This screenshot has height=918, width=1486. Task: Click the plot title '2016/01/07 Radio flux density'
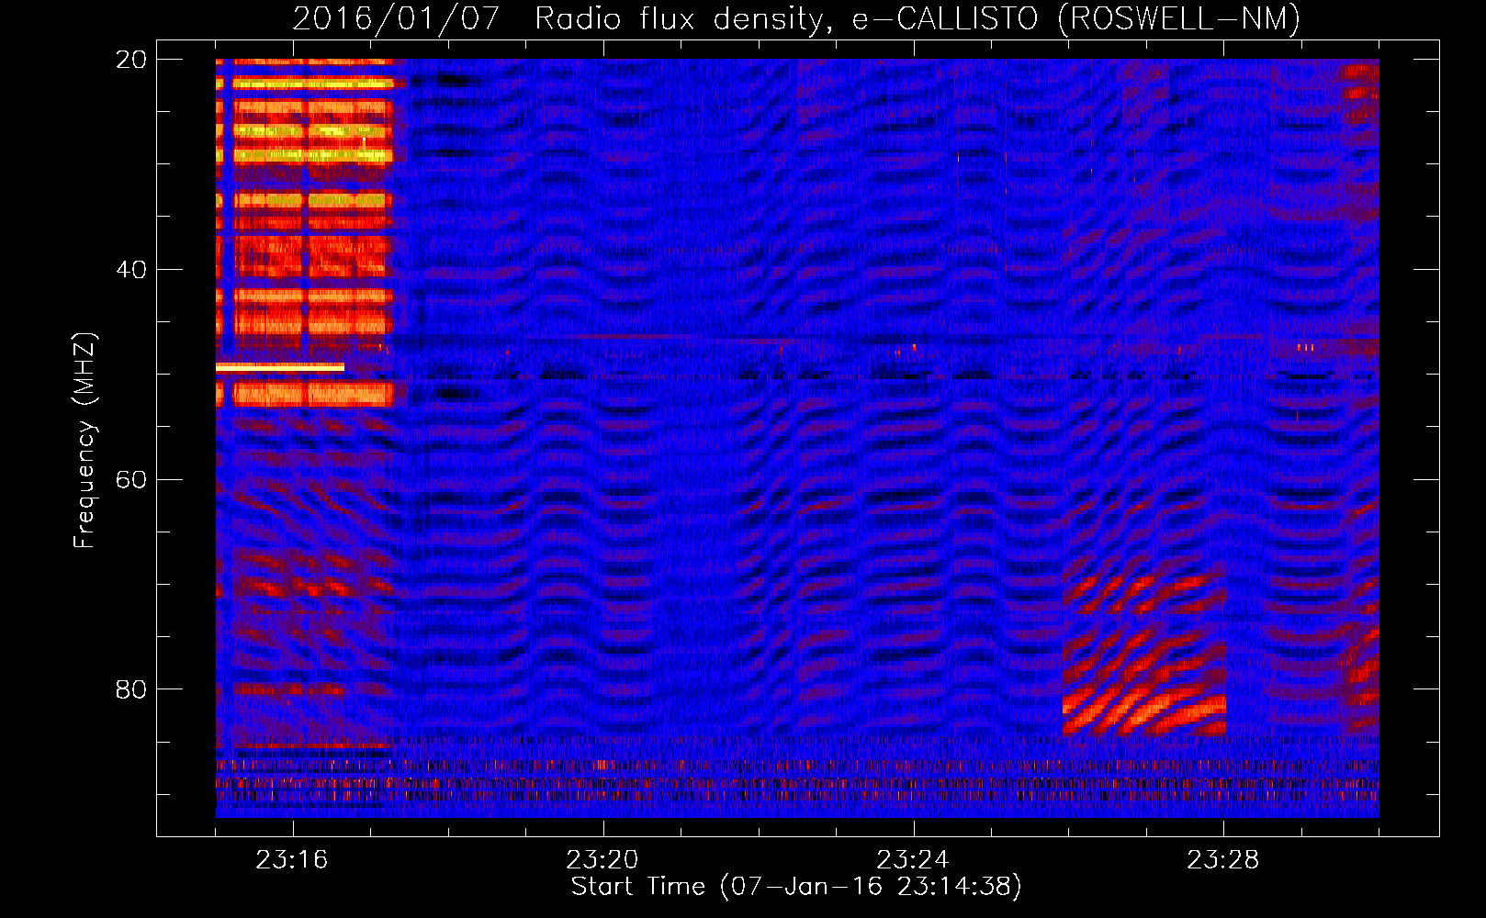pos(558,18)
